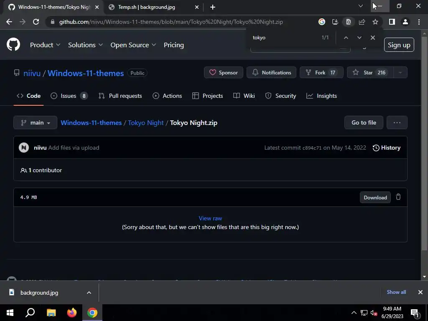Open the Pull requests tab
The width and height of the screenshot is (428, 321).
pos(120,96)
